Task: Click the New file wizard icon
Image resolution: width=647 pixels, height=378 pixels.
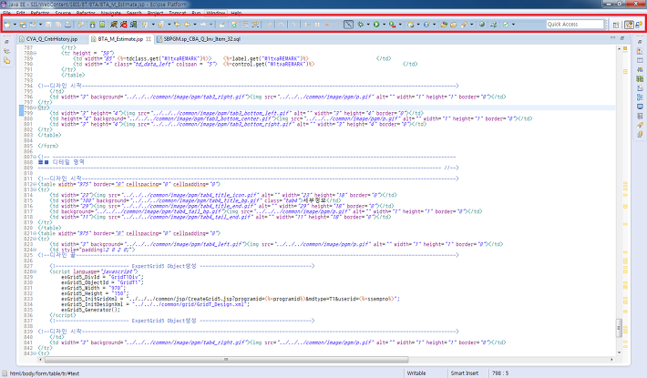Action: click(7, 25)
